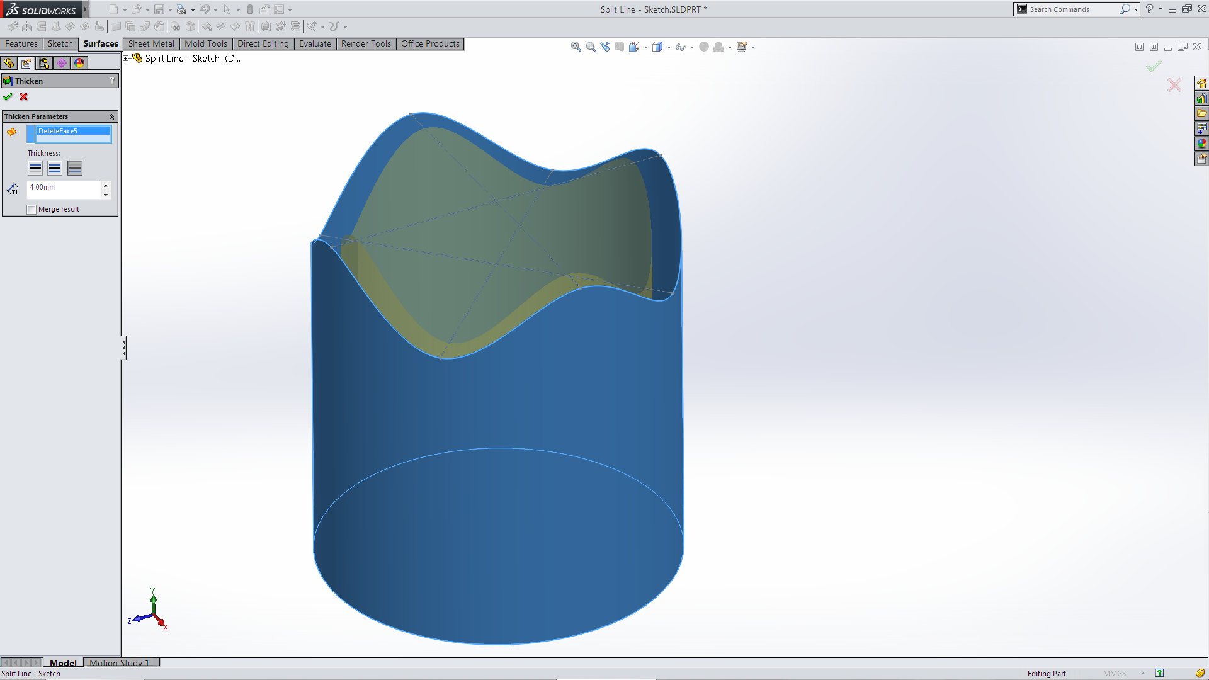Image resolution: width=1209 pixels, height=680 pixels.
Task: Cancel Thicken with the red X
Action: click(24, 97)
